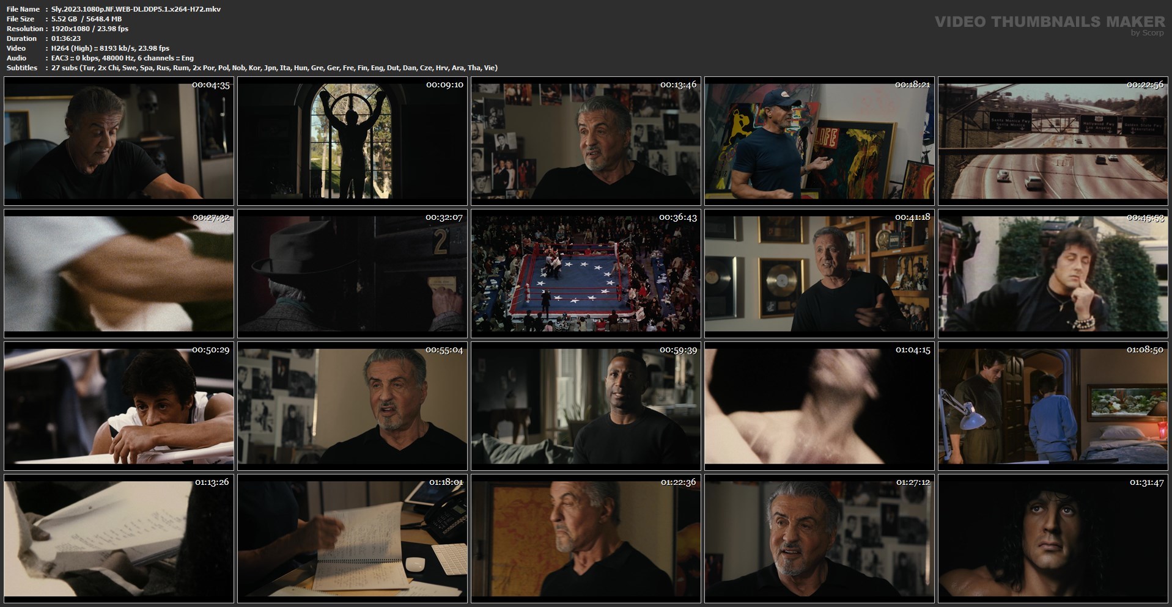Select the thumbnail at 01:27:12
Screen dimensions: 1172x607
819,539
